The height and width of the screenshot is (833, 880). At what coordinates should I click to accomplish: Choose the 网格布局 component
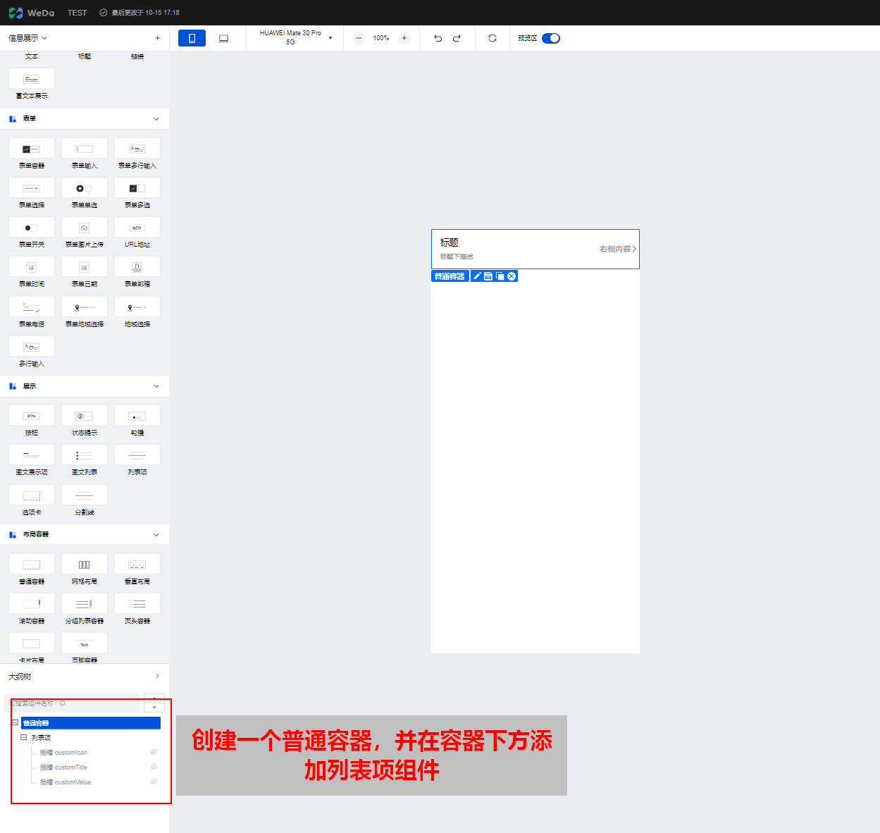(85, 564)
